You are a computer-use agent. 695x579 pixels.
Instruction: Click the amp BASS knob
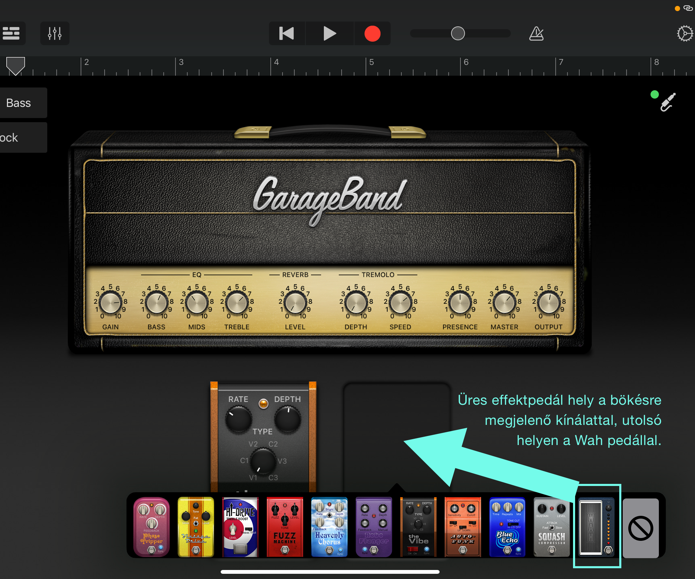click(x=156, y=303)
